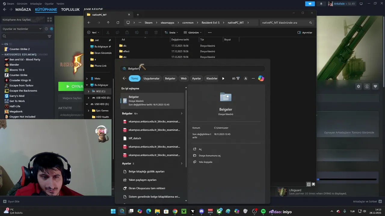
Task: Open Yakın paylaşım ayarları result
Action: (x=152, y=180)
